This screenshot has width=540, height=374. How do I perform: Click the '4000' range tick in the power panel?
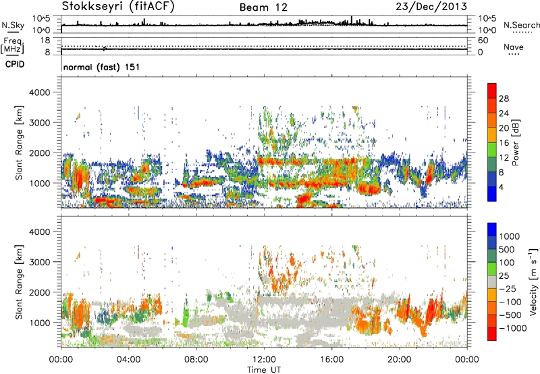39,92
